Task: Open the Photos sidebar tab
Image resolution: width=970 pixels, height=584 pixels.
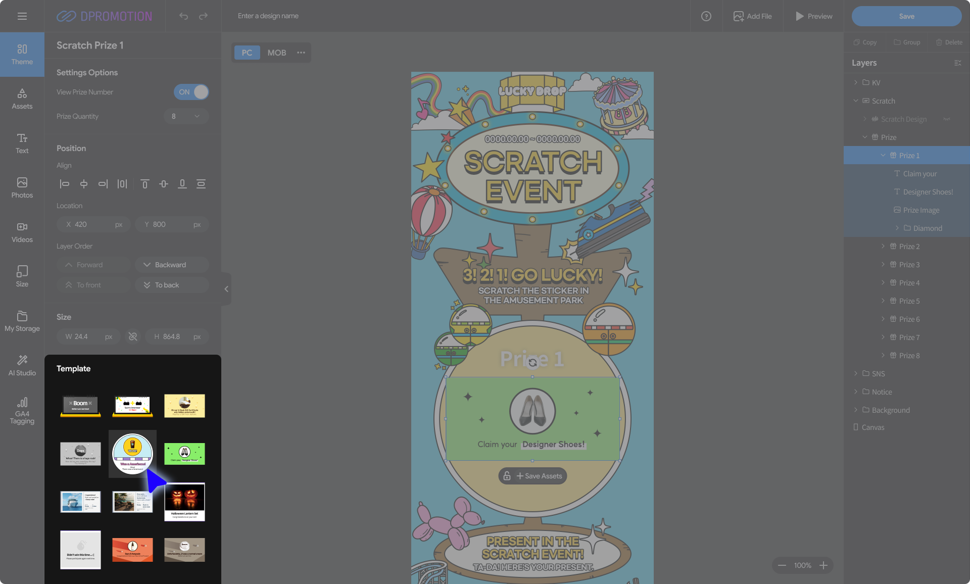Action: [x=22, y=187]
